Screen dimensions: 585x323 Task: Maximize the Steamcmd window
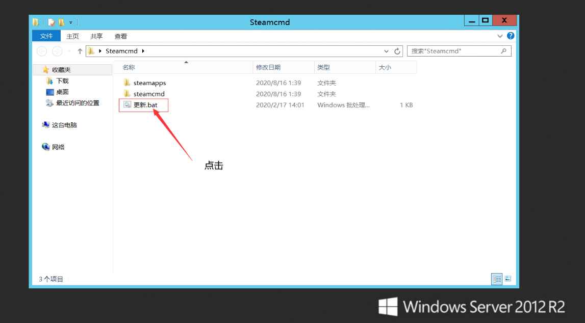(x=486, y=20)
